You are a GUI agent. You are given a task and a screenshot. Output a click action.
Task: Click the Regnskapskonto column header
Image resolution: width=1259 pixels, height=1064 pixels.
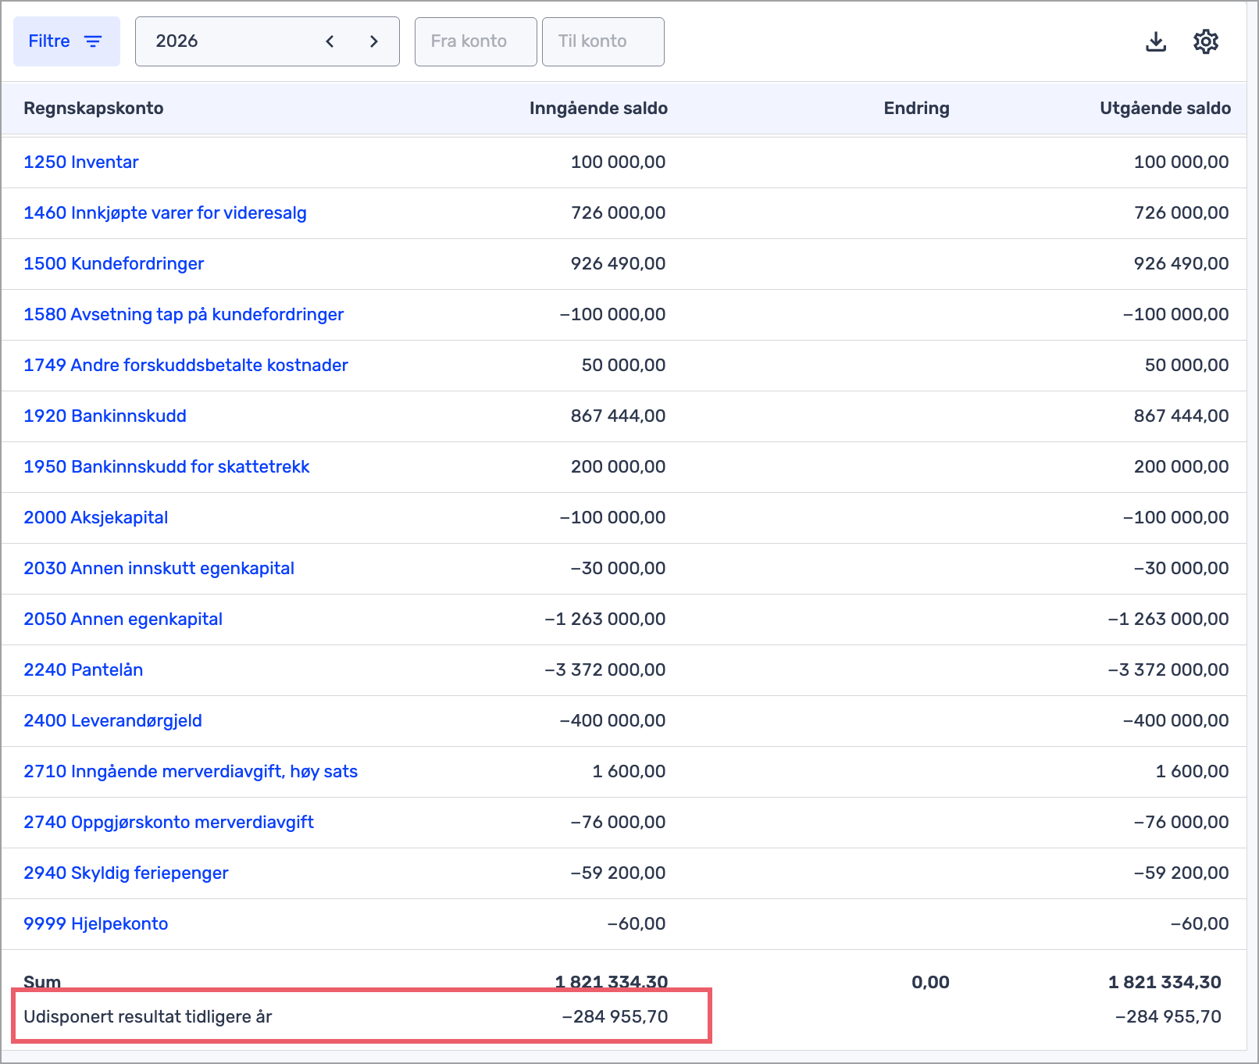(93, 108)
